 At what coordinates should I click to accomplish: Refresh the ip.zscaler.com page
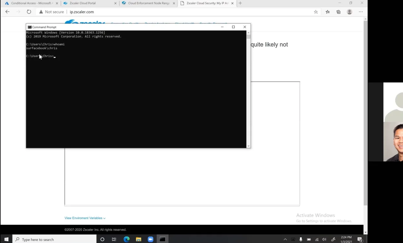(x=29, y=12)
